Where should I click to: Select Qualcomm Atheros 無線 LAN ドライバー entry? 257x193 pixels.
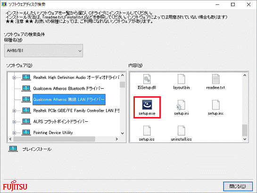coord(69,100)
